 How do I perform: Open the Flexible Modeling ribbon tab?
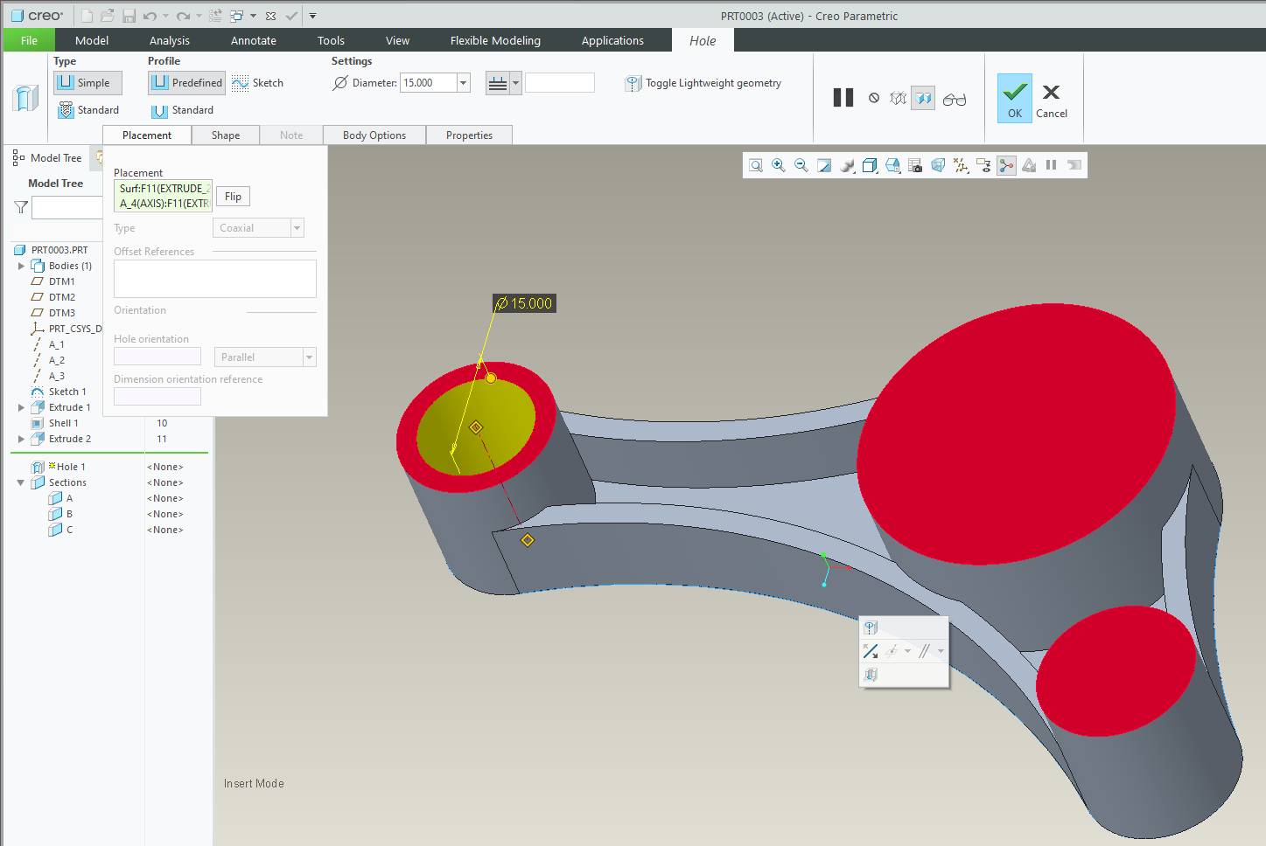(x=494, y=40)
